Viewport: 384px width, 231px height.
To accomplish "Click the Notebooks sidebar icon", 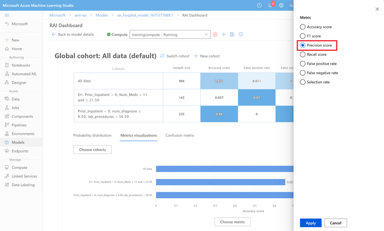I will pos(7,65).
